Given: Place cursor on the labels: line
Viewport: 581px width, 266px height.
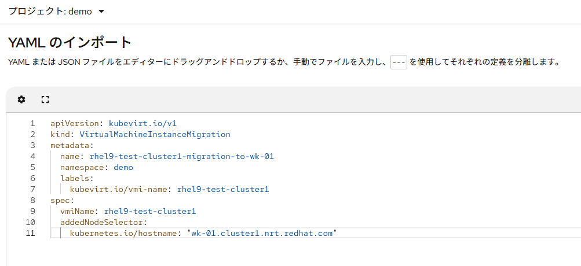Looking at the screenshot, I should [76, 178].
